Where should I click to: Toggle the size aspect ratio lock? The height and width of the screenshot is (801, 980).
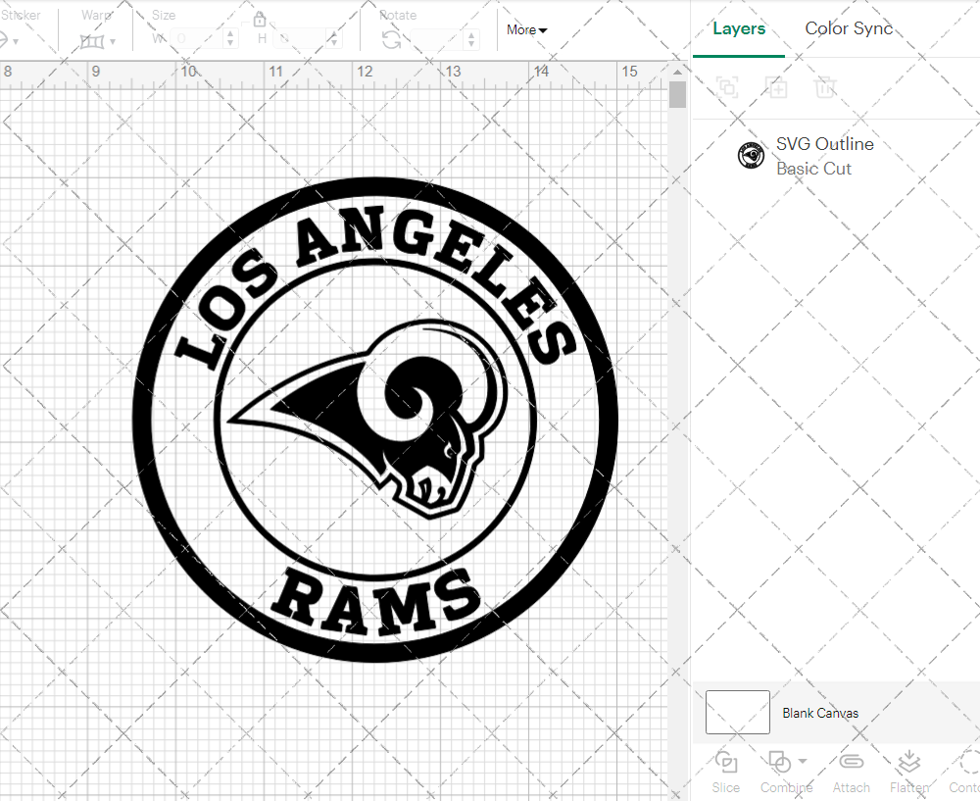point(260,20)
